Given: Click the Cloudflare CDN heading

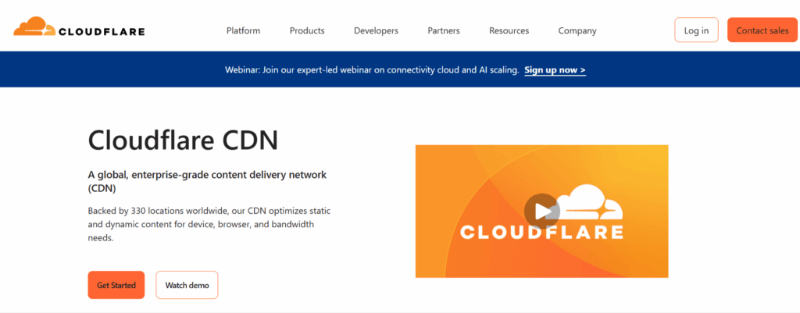Looking at the screenshot, I should click(183, 140).
